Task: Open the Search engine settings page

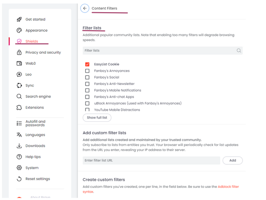Action: click(x=38, y=96)
